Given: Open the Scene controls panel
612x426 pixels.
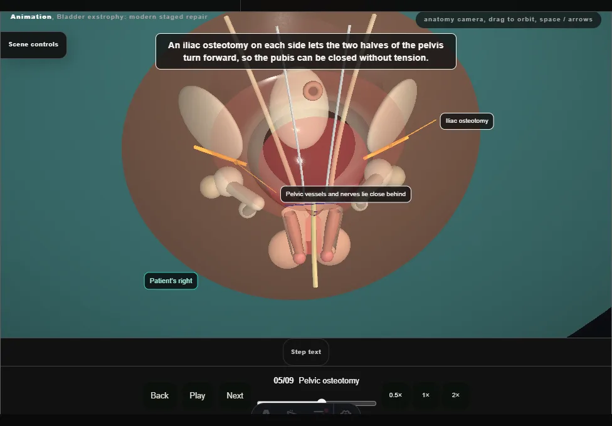Looking at the screenshot, I should pos(33,45).
